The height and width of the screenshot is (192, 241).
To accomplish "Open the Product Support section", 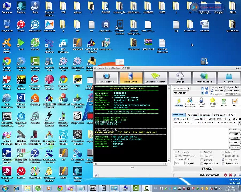I will tap(204, 78).
